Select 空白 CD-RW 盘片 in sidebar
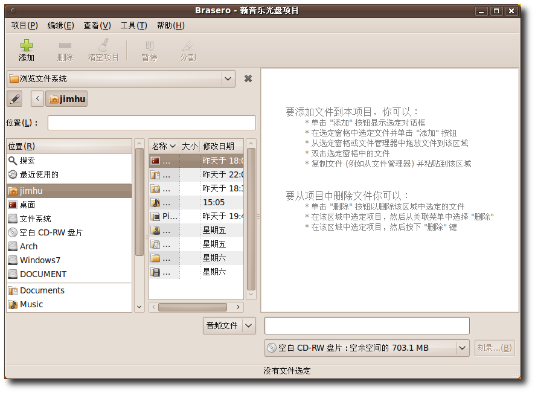 click(x=69, y=232)
